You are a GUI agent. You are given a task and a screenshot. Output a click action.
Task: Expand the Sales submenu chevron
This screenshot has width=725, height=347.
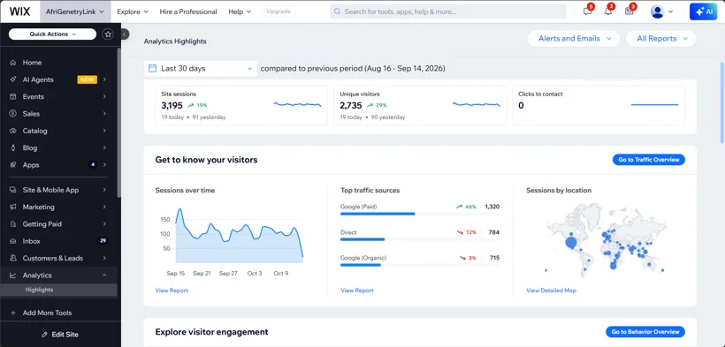tap(104, 114)
